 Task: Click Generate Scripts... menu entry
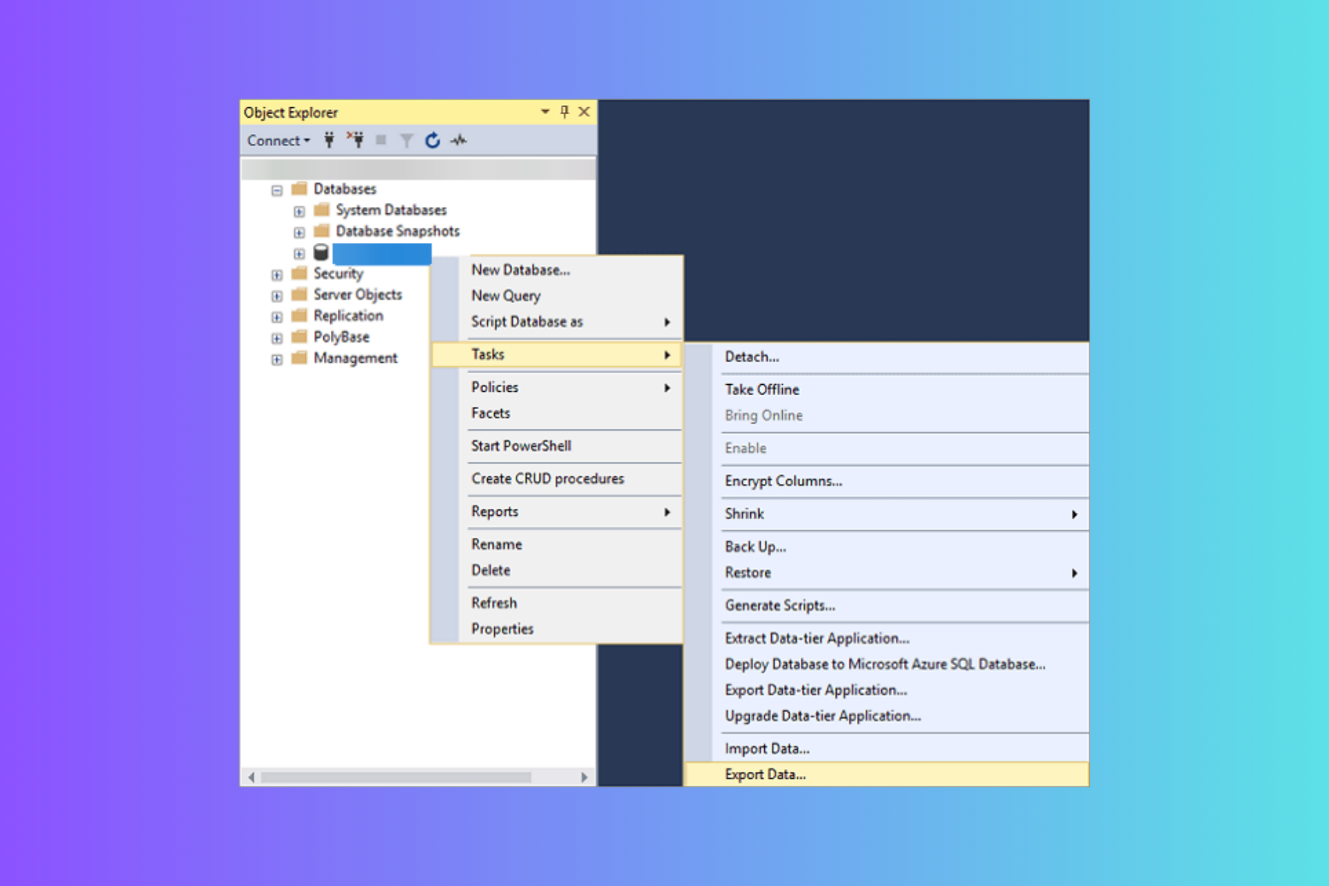[x=780, y=606]
